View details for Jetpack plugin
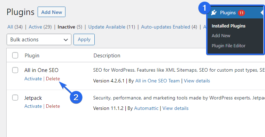 [176, 108]
